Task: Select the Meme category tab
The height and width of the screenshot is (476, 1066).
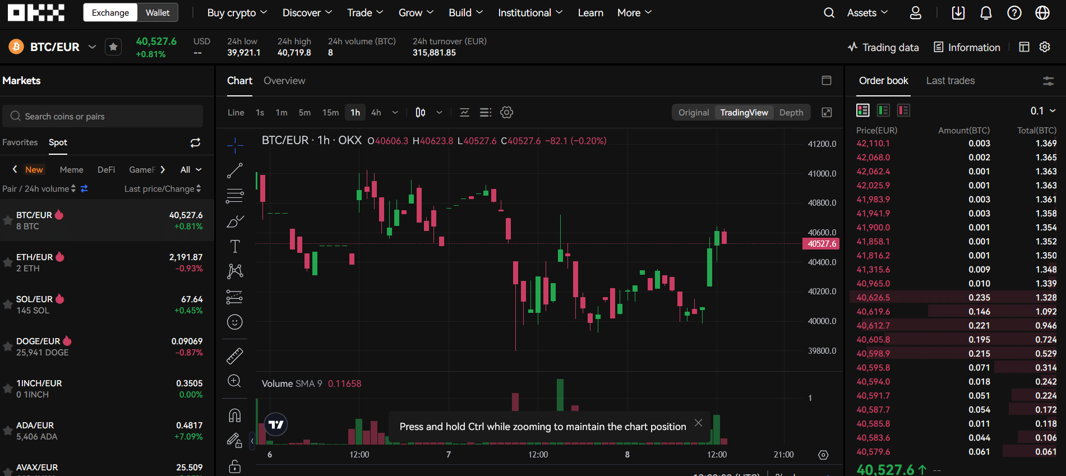Action: tap(72, 170)
